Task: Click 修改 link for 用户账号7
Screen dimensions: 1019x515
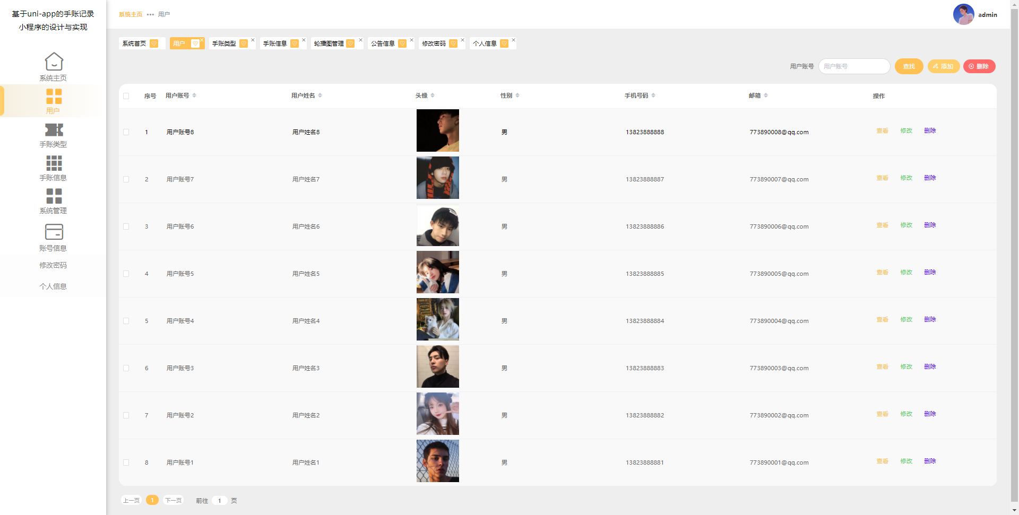Action: 906,178
